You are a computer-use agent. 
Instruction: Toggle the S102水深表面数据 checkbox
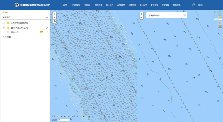tap(4, 23)
